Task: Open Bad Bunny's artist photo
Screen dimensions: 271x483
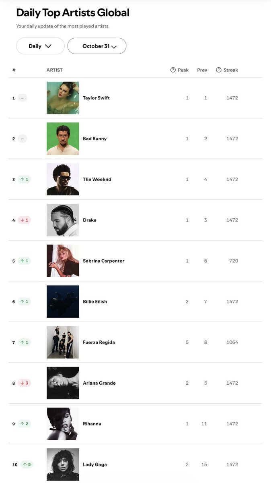Action: pyautogui.click(x=63, y=139)
